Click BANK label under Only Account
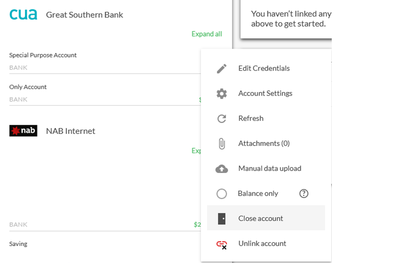This screenshot has height=263, width=395. pyautogui.click(x=18, y=99)
